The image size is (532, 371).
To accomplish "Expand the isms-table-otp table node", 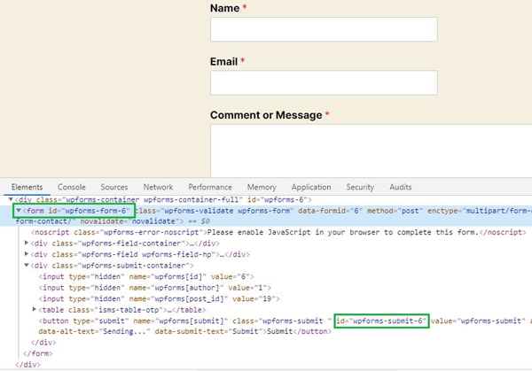I will pos(34,309).
